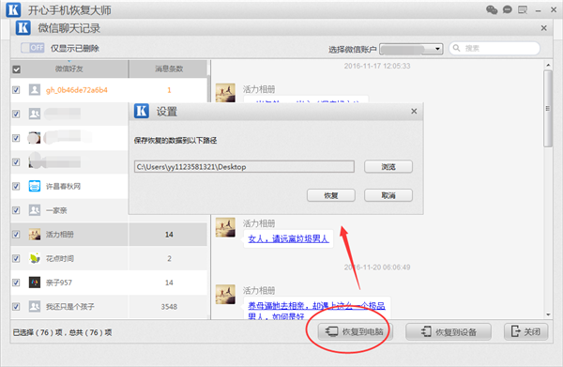
Task: Open the 养母逼她去相亲 article link
Action: tap(316, 310)
